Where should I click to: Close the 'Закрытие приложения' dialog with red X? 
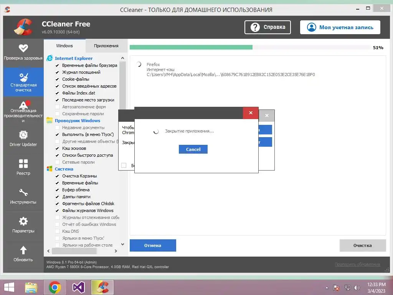coord(251,113)
